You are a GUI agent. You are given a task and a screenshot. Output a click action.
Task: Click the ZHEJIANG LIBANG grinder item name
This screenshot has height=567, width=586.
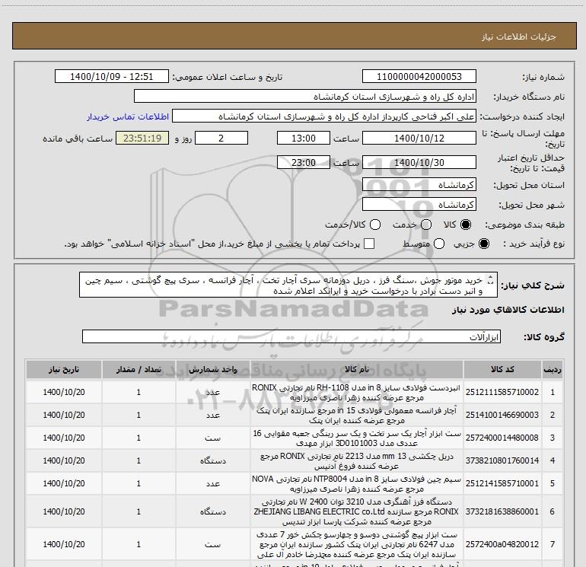pos(356,511)
